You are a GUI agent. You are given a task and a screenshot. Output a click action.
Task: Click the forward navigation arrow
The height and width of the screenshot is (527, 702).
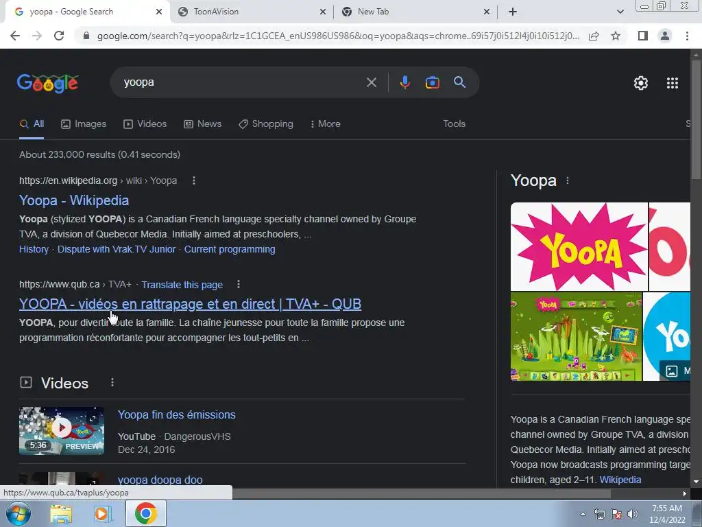(37, 36)
